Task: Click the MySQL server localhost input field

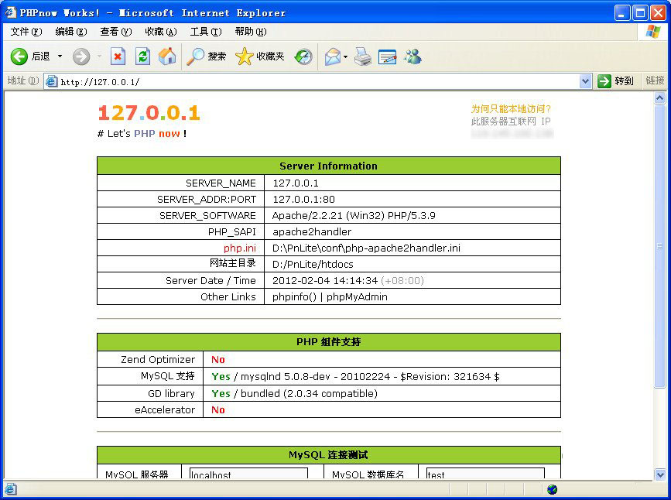Action: [248, 474]
